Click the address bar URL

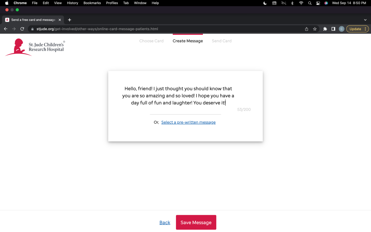pyautogui.click(x=97, y=29)
